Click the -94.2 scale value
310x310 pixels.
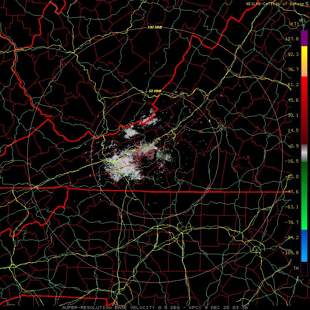coord(292,238)
